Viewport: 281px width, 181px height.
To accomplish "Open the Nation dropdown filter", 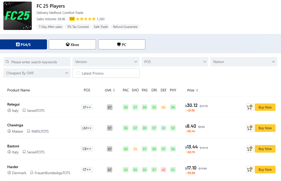I will [x=244, y=62].
